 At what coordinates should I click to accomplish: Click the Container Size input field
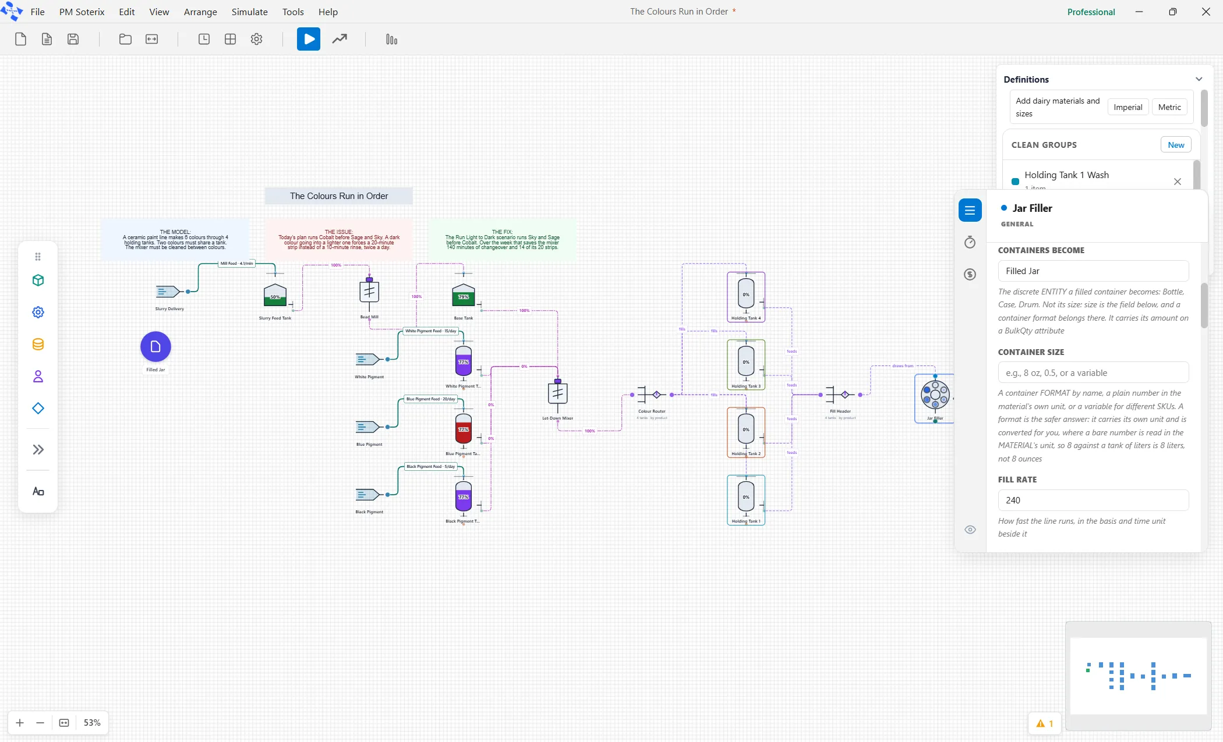click(x=1093, y=372)
